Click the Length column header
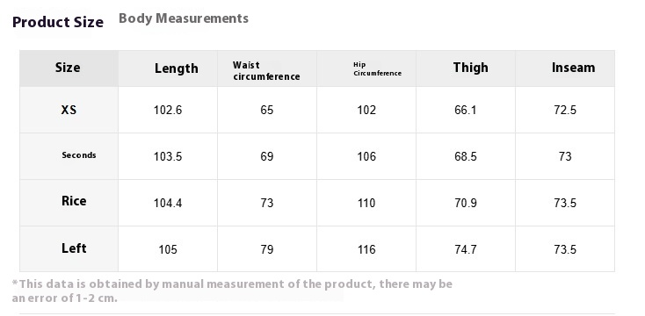This screenshot has height=316, width=645. click(x=176, y=68)
